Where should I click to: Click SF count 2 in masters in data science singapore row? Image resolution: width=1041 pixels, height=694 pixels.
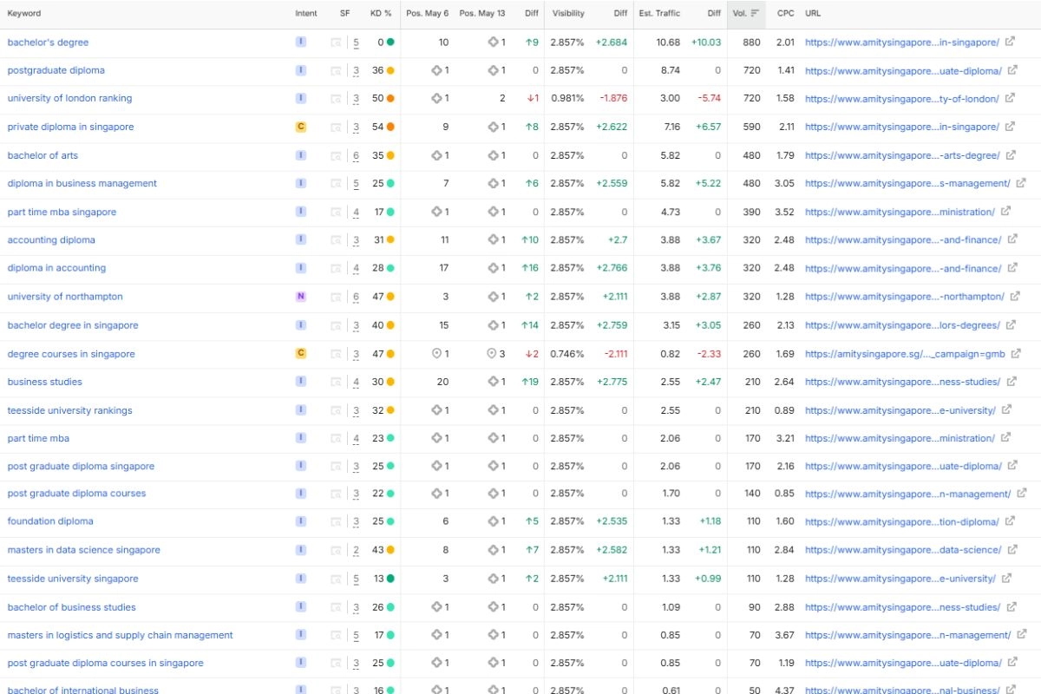[x=356, y=550]
